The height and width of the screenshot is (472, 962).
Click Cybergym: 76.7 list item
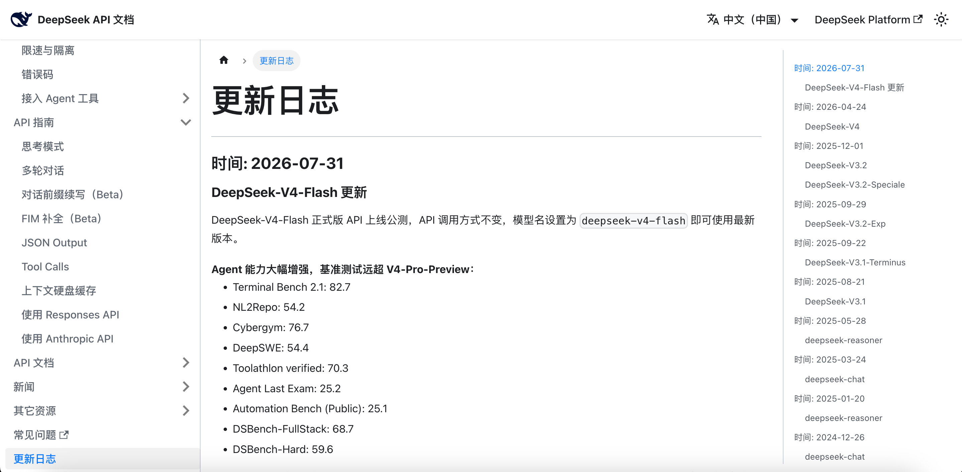tap(271, 327)
